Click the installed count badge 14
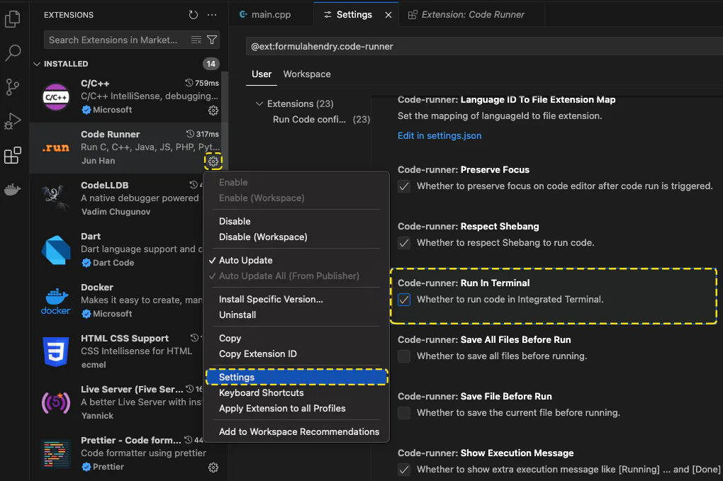Image resolution: width=723 pixels, height=481 pixels. tap(211, 64)
